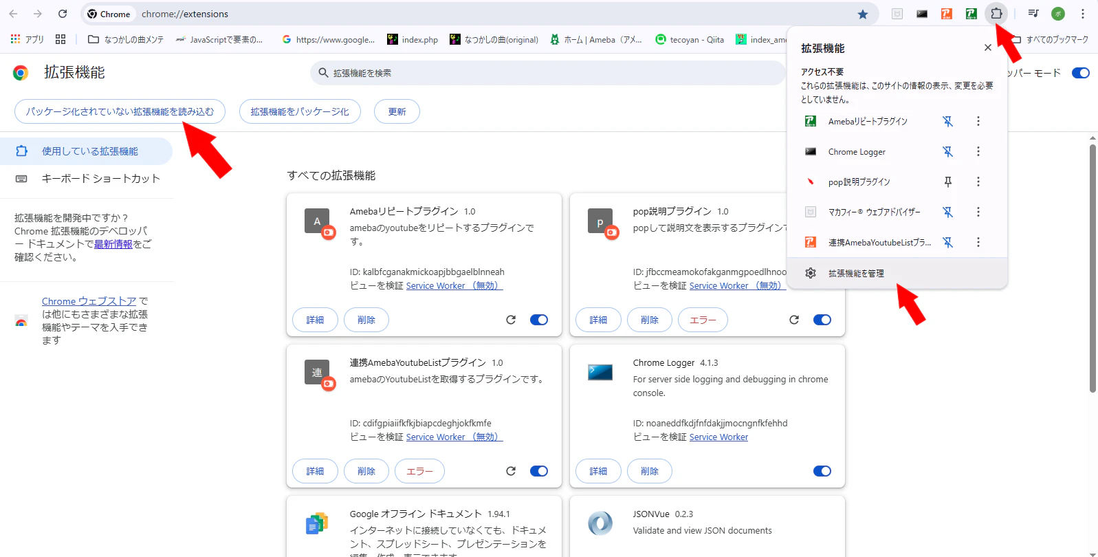The image size is (1098, 557).
Task: Click 拡張機能を管理 in the popup
Action: [x=897, y=273]
